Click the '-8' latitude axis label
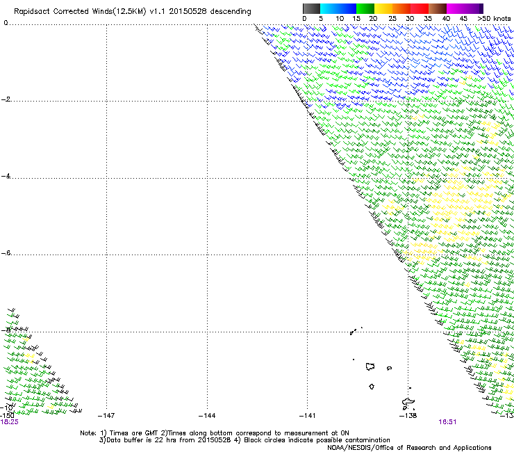 point(6,330)
